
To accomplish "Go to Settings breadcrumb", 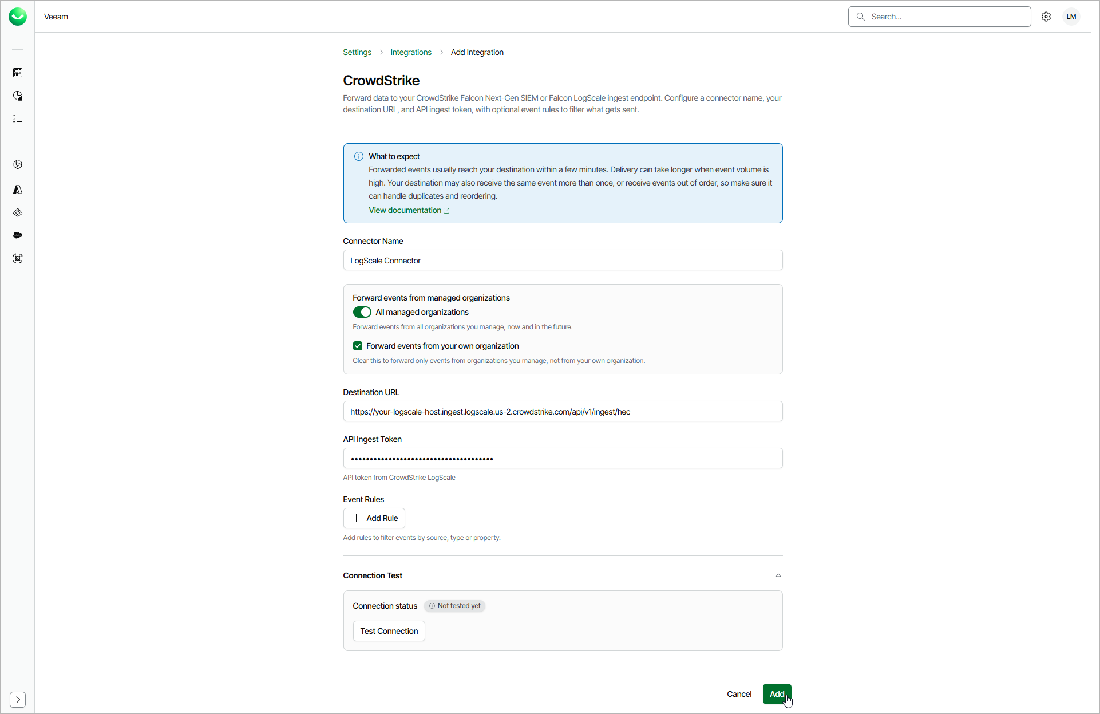I will pos(357,52).
